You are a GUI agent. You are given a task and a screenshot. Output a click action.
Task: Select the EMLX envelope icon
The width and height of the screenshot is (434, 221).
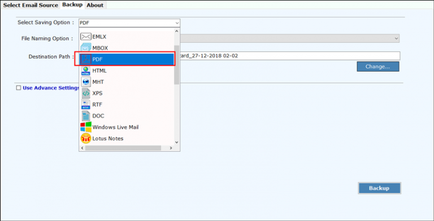click(x=86, y=37)
